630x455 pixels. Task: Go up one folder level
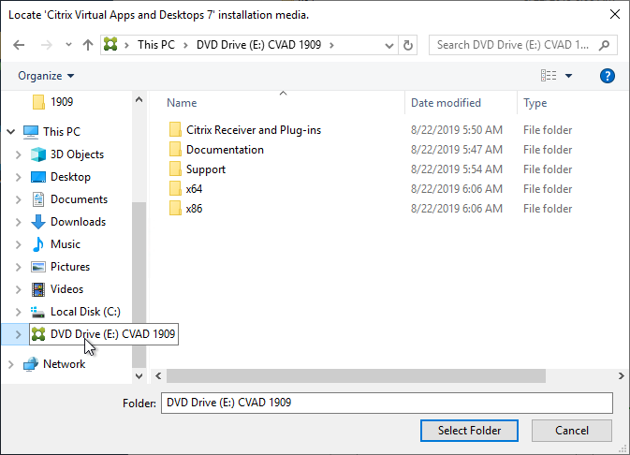click(88, 45)
